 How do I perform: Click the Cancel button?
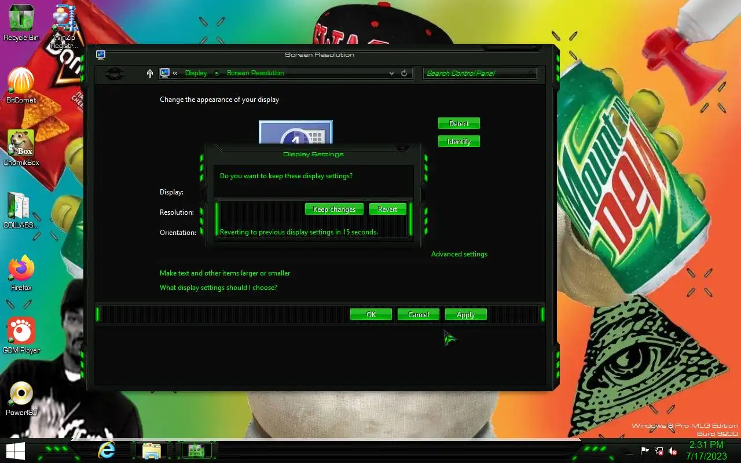[419, 314]
